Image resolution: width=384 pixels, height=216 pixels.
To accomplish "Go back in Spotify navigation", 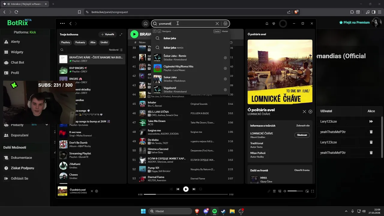I will pos(70,23).
